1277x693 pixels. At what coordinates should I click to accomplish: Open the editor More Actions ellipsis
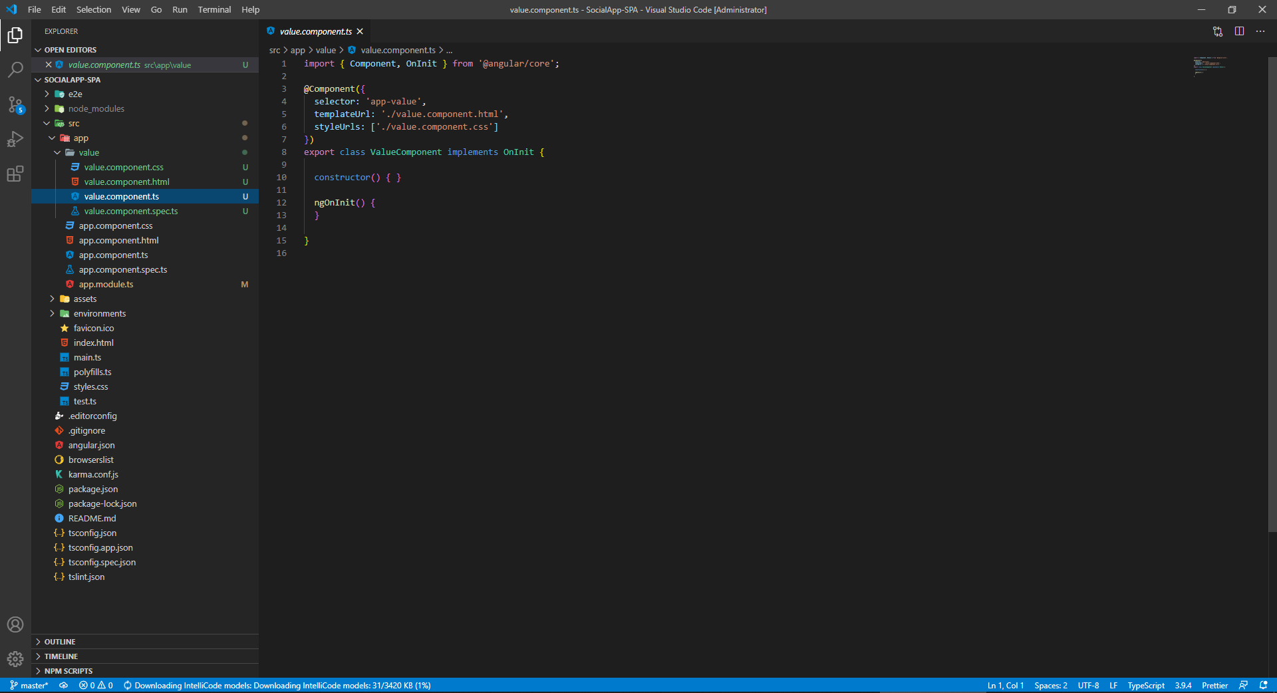click(x=1260, y=31)
